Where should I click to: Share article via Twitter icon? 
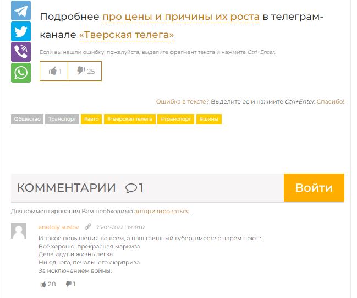click(x=21, y=31)
